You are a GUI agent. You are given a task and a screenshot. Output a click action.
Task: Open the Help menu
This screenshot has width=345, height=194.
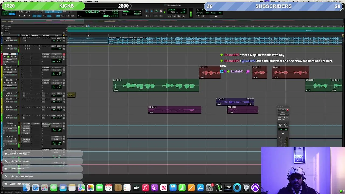96,1
